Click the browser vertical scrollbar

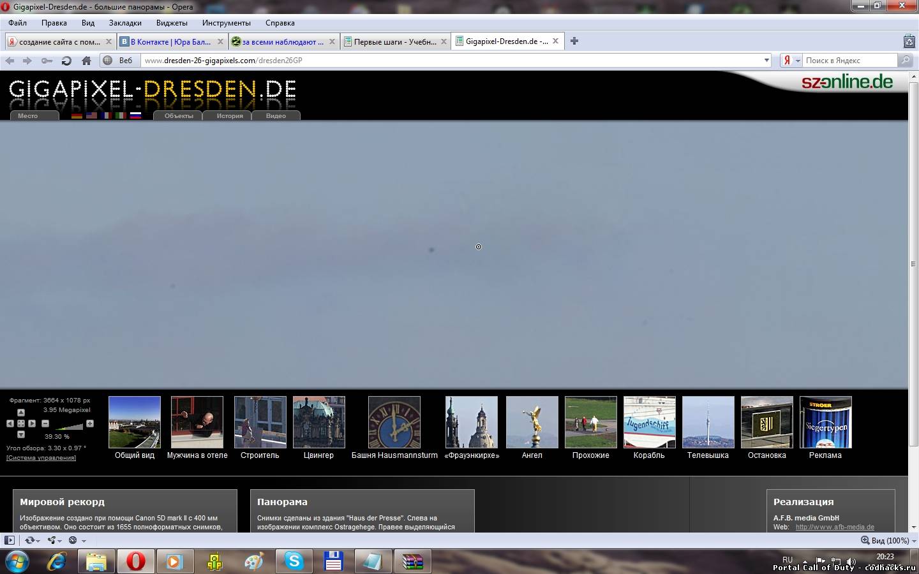coord(913,263)
